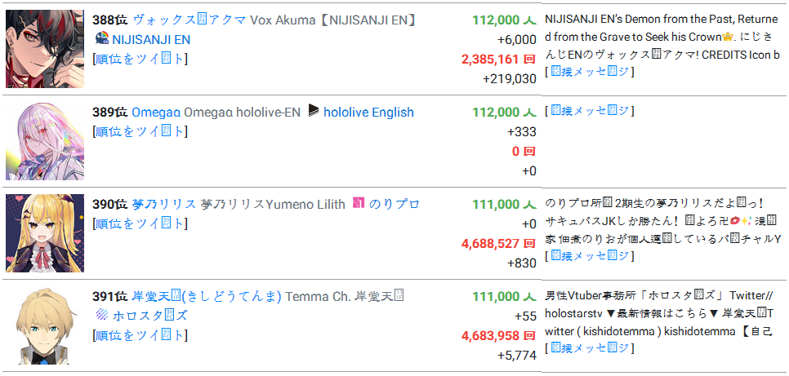789x376 pixels.
Task: Go to the のりプロ group link
Action: pos(395,204)
